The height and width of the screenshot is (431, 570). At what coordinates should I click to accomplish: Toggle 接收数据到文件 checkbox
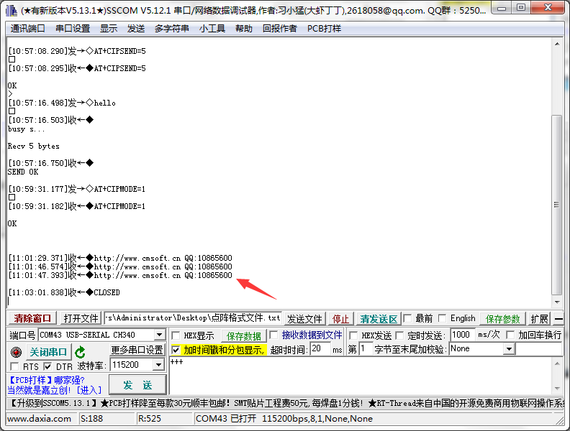pyautogui.click(x=273, y=335)
